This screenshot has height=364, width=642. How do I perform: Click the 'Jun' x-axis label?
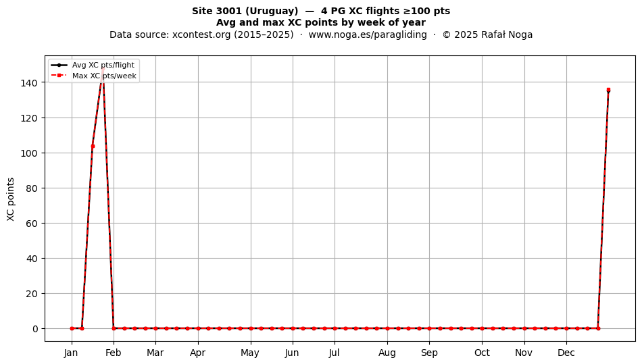pos(292,353)
